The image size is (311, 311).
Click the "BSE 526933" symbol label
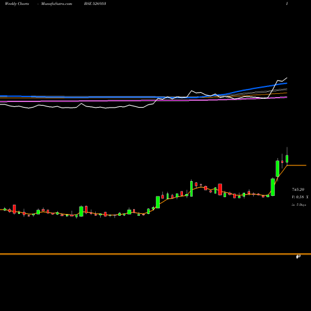coord(95,4)
